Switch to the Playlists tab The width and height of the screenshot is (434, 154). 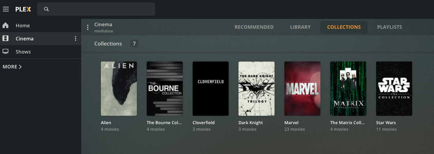coord(389,27)
